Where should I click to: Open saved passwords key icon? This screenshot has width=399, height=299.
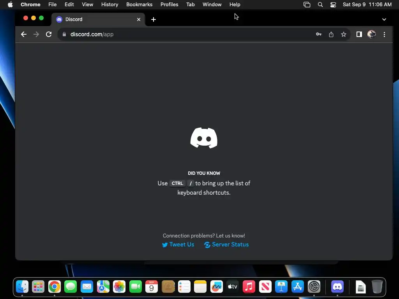pos(319,34)
